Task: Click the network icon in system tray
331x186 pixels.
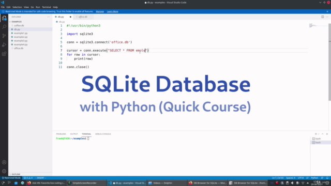Action: click(303, 183)
